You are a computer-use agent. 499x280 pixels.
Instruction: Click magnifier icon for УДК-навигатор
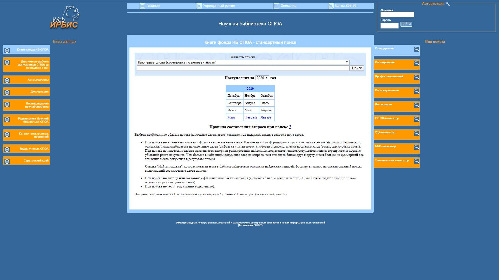[x=416, y=133]
